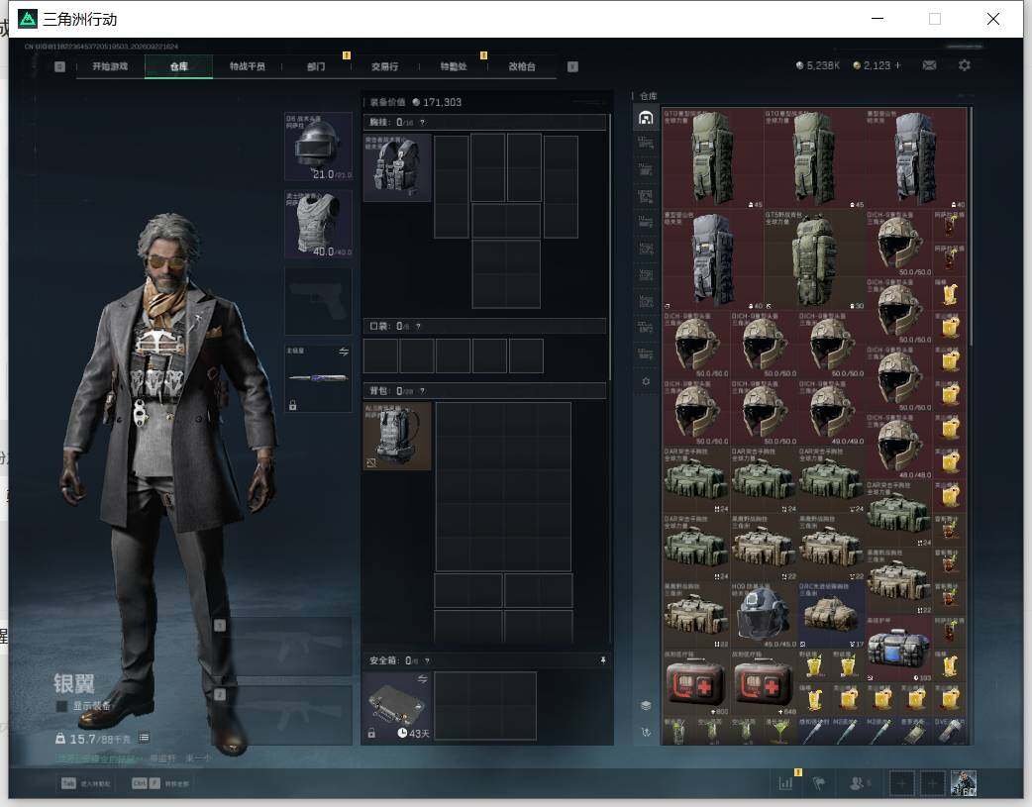Select the main warehouse icon in sidebar
This screenshot has width=1032, height=807.
point(646,118)
